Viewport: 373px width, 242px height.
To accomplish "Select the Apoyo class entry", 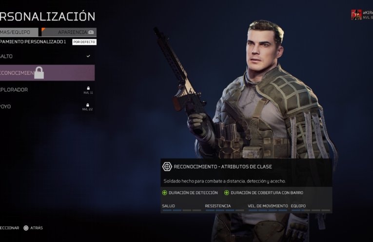I will pyautogui.click(x=47, y=106).
